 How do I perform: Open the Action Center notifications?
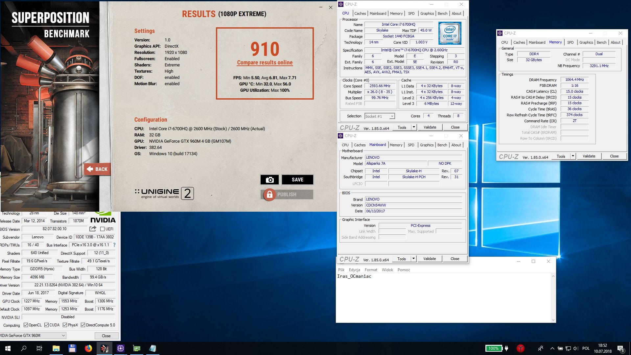click(620, 348)
